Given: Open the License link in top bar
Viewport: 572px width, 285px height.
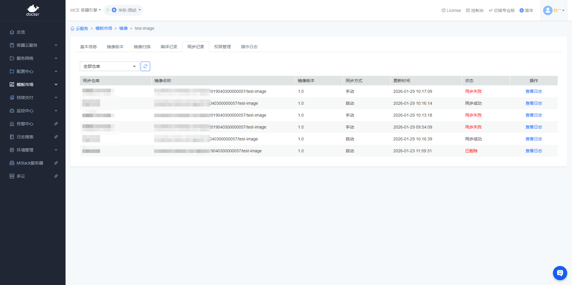Looking at the screenshot, I should pyautogui.click(x=451, y=10).
